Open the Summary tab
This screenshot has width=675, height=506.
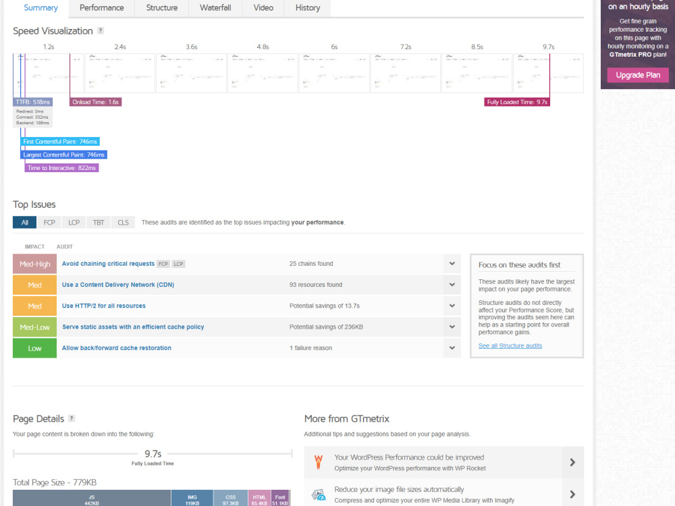(x=40, y=7)
